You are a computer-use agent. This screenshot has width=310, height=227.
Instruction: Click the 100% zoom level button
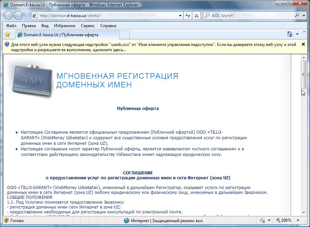[x=284, y=220]
